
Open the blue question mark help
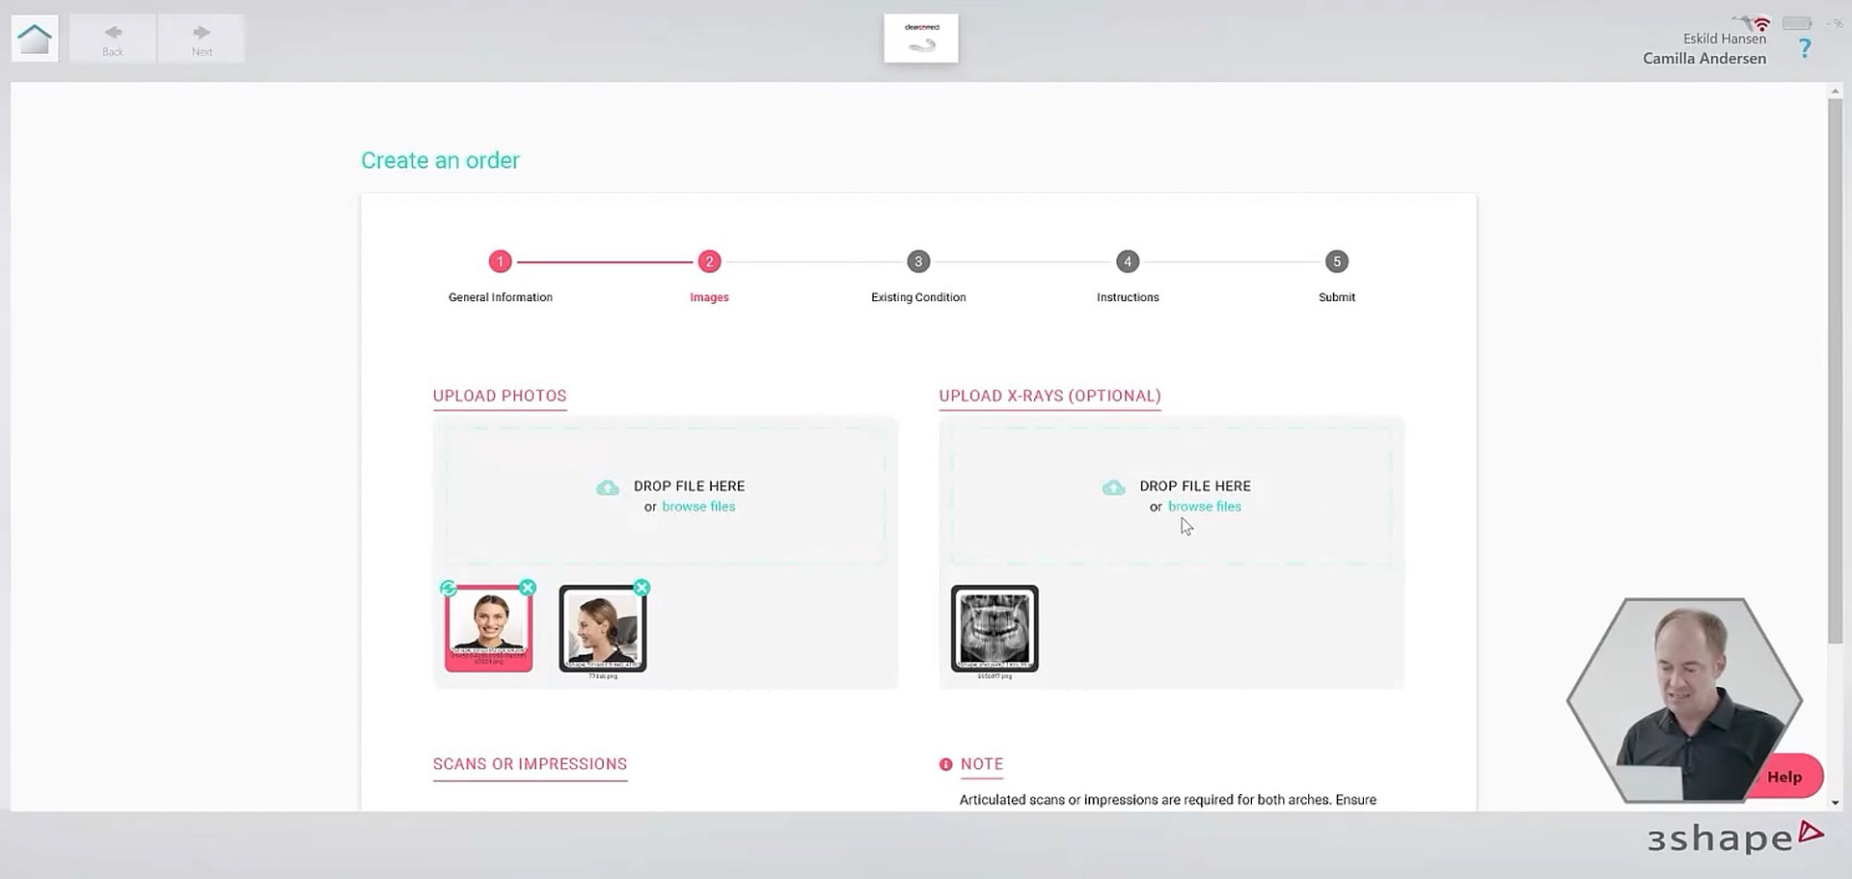[1804, 48]
